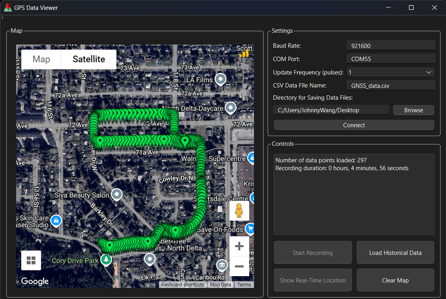Click the CSV Data File Name field
Viewport: 446px width, 299px height.
[391, 85]
